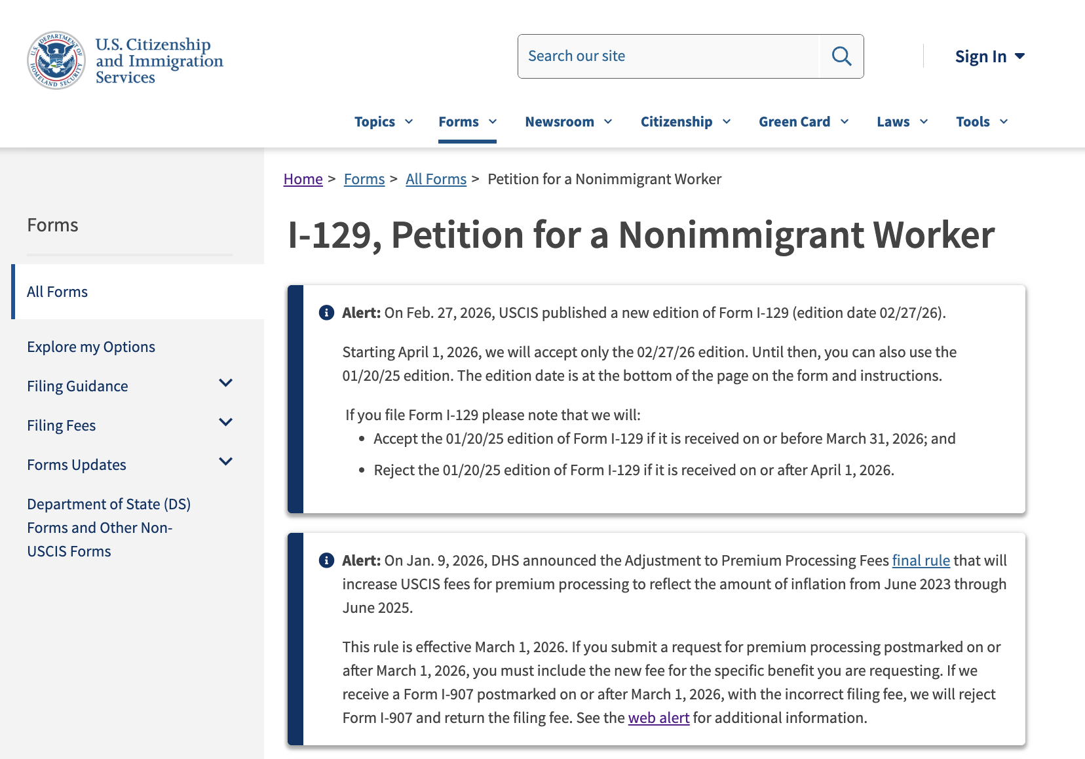Click the info icon in Feb. 27 alert
This screenshot has width=1085, height=759.
(x=326, y=313)
